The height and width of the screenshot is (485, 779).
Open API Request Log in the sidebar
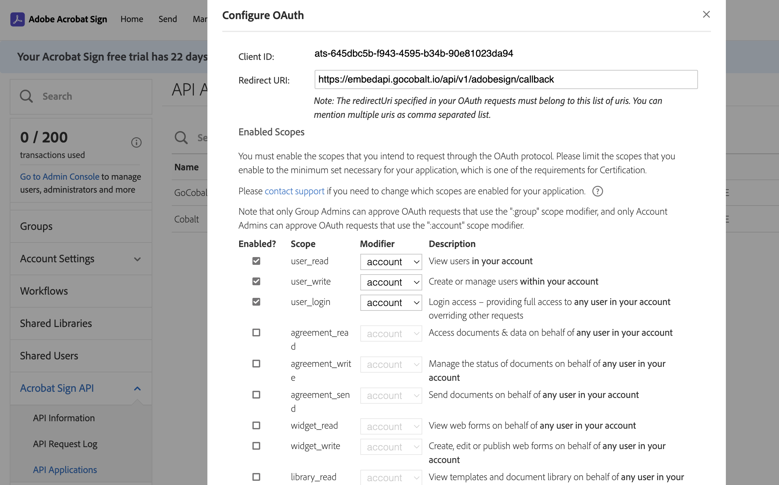[x=65, y=444]
